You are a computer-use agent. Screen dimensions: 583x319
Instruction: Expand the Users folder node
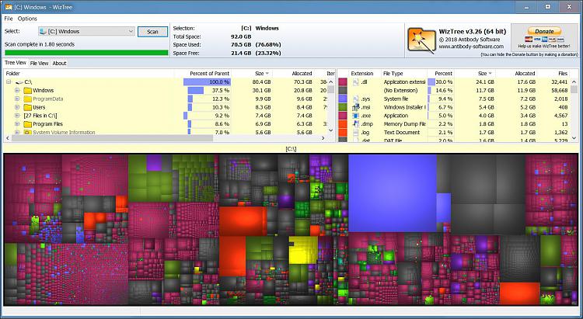pyautogui.click(x=17, y=107)
